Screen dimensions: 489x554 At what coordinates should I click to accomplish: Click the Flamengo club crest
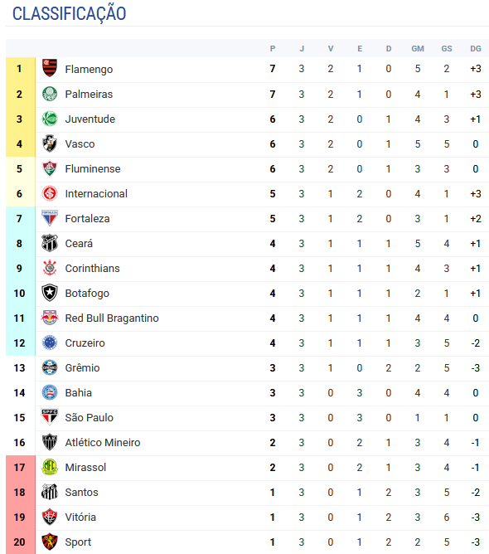pos(50,68)
